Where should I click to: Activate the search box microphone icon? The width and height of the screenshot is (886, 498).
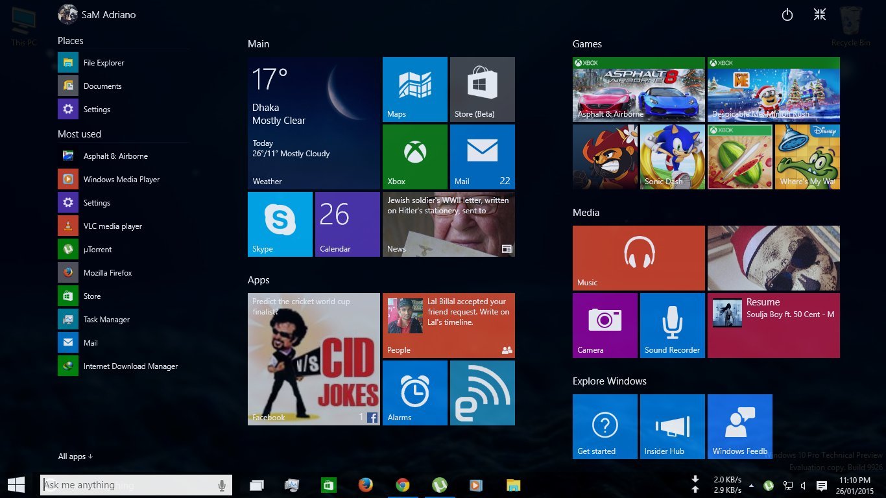pos(222,485)
